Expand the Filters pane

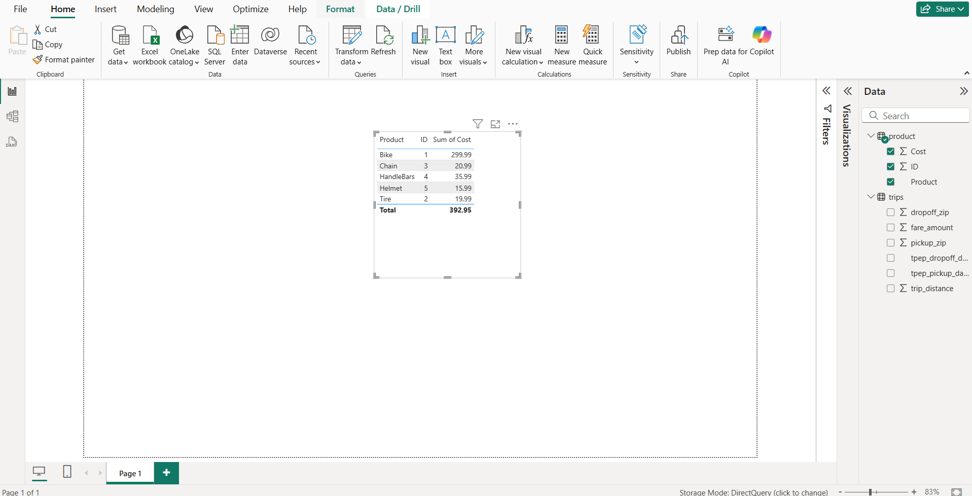[826, 91]
